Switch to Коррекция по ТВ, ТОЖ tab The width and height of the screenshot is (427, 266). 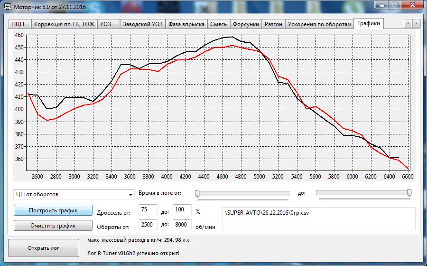(x=64, y=24)
